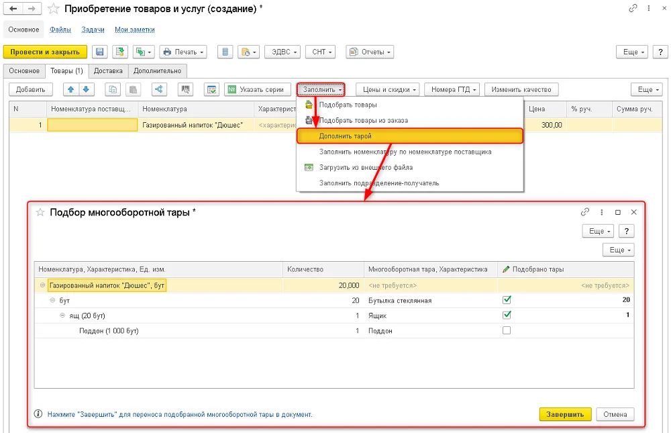Choose Дополнить тарой from the menu
671x433 pixels.
pos(410,136)
